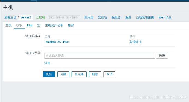This screenshot has height=102, width=189.
Task: Click the SNMP availability indicator
Action: (60, 17)
